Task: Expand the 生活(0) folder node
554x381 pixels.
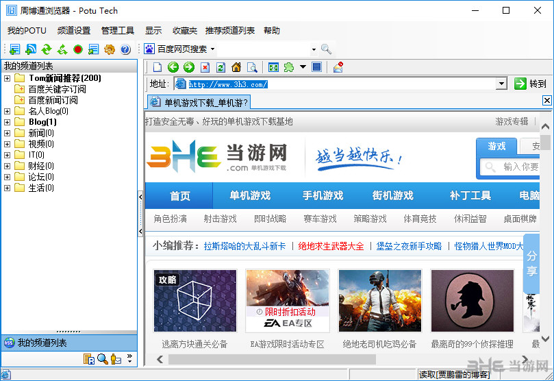Action: (x=7, y=188)
